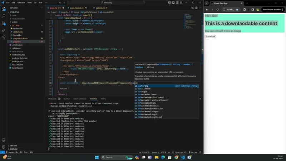286x161 pixels.
Task: Open the Source Control view
Action: [x=3, y=24]
